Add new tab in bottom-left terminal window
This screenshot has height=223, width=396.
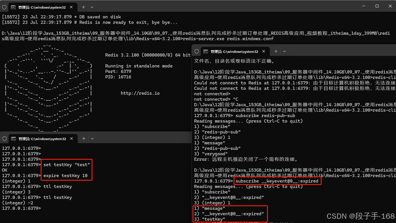(x=84, y=138)
